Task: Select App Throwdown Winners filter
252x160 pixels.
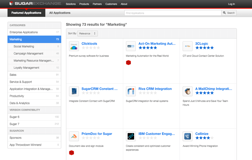Action: point(34,145)
